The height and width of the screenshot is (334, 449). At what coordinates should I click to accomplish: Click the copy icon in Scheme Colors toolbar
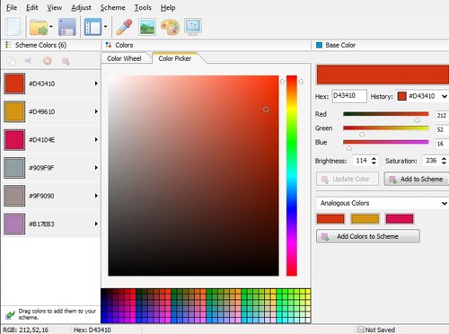pyautogui.click(x=11, y=61)
